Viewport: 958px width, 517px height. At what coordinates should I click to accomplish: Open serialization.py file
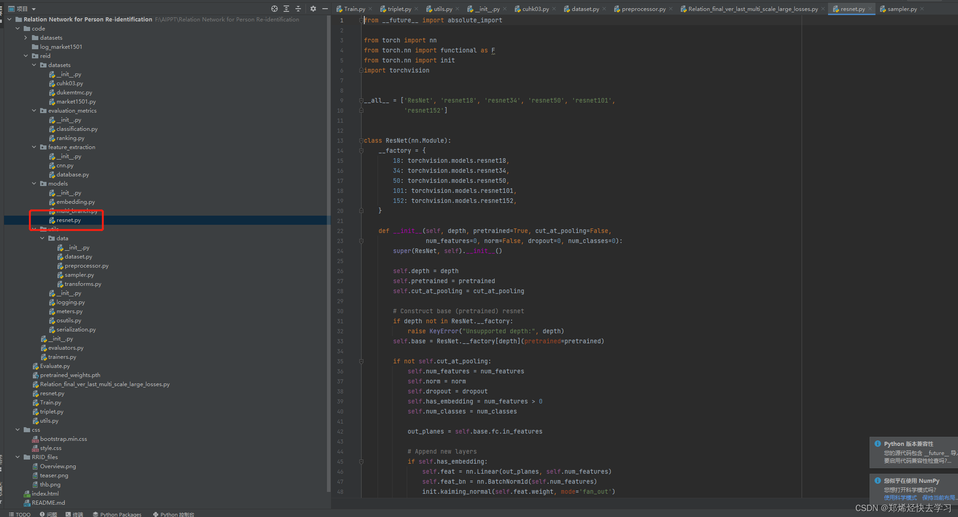(x=76, y=329)
